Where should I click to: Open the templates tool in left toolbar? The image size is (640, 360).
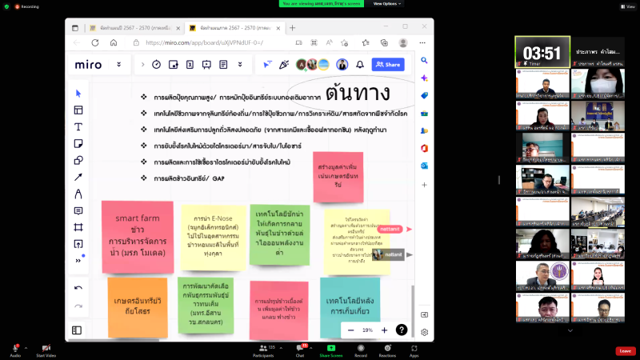tap(78, 110)
